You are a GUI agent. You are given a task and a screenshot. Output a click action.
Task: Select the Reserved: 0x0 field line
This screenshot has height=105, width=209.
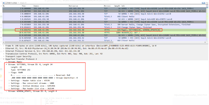40,75
